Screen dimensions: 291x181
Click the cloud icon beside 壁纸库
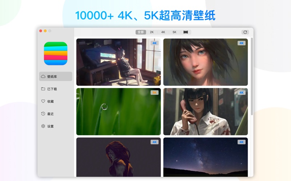(43, 76)
